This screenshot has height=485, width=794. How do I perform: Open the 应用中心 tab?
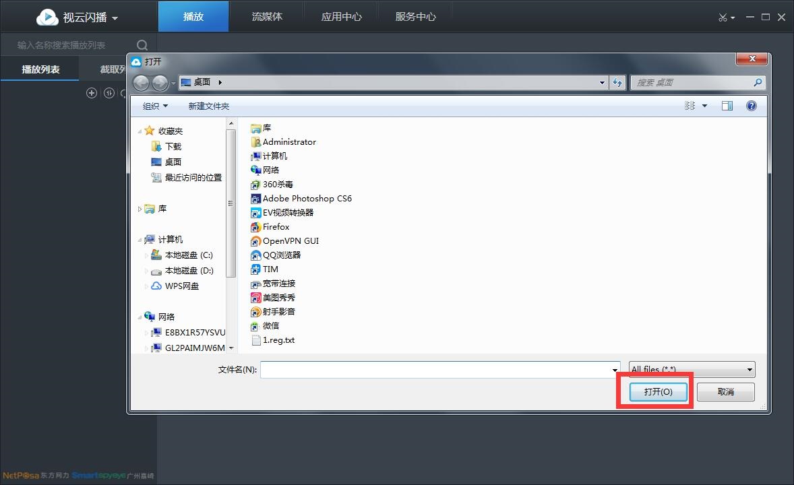coord(341,17)
